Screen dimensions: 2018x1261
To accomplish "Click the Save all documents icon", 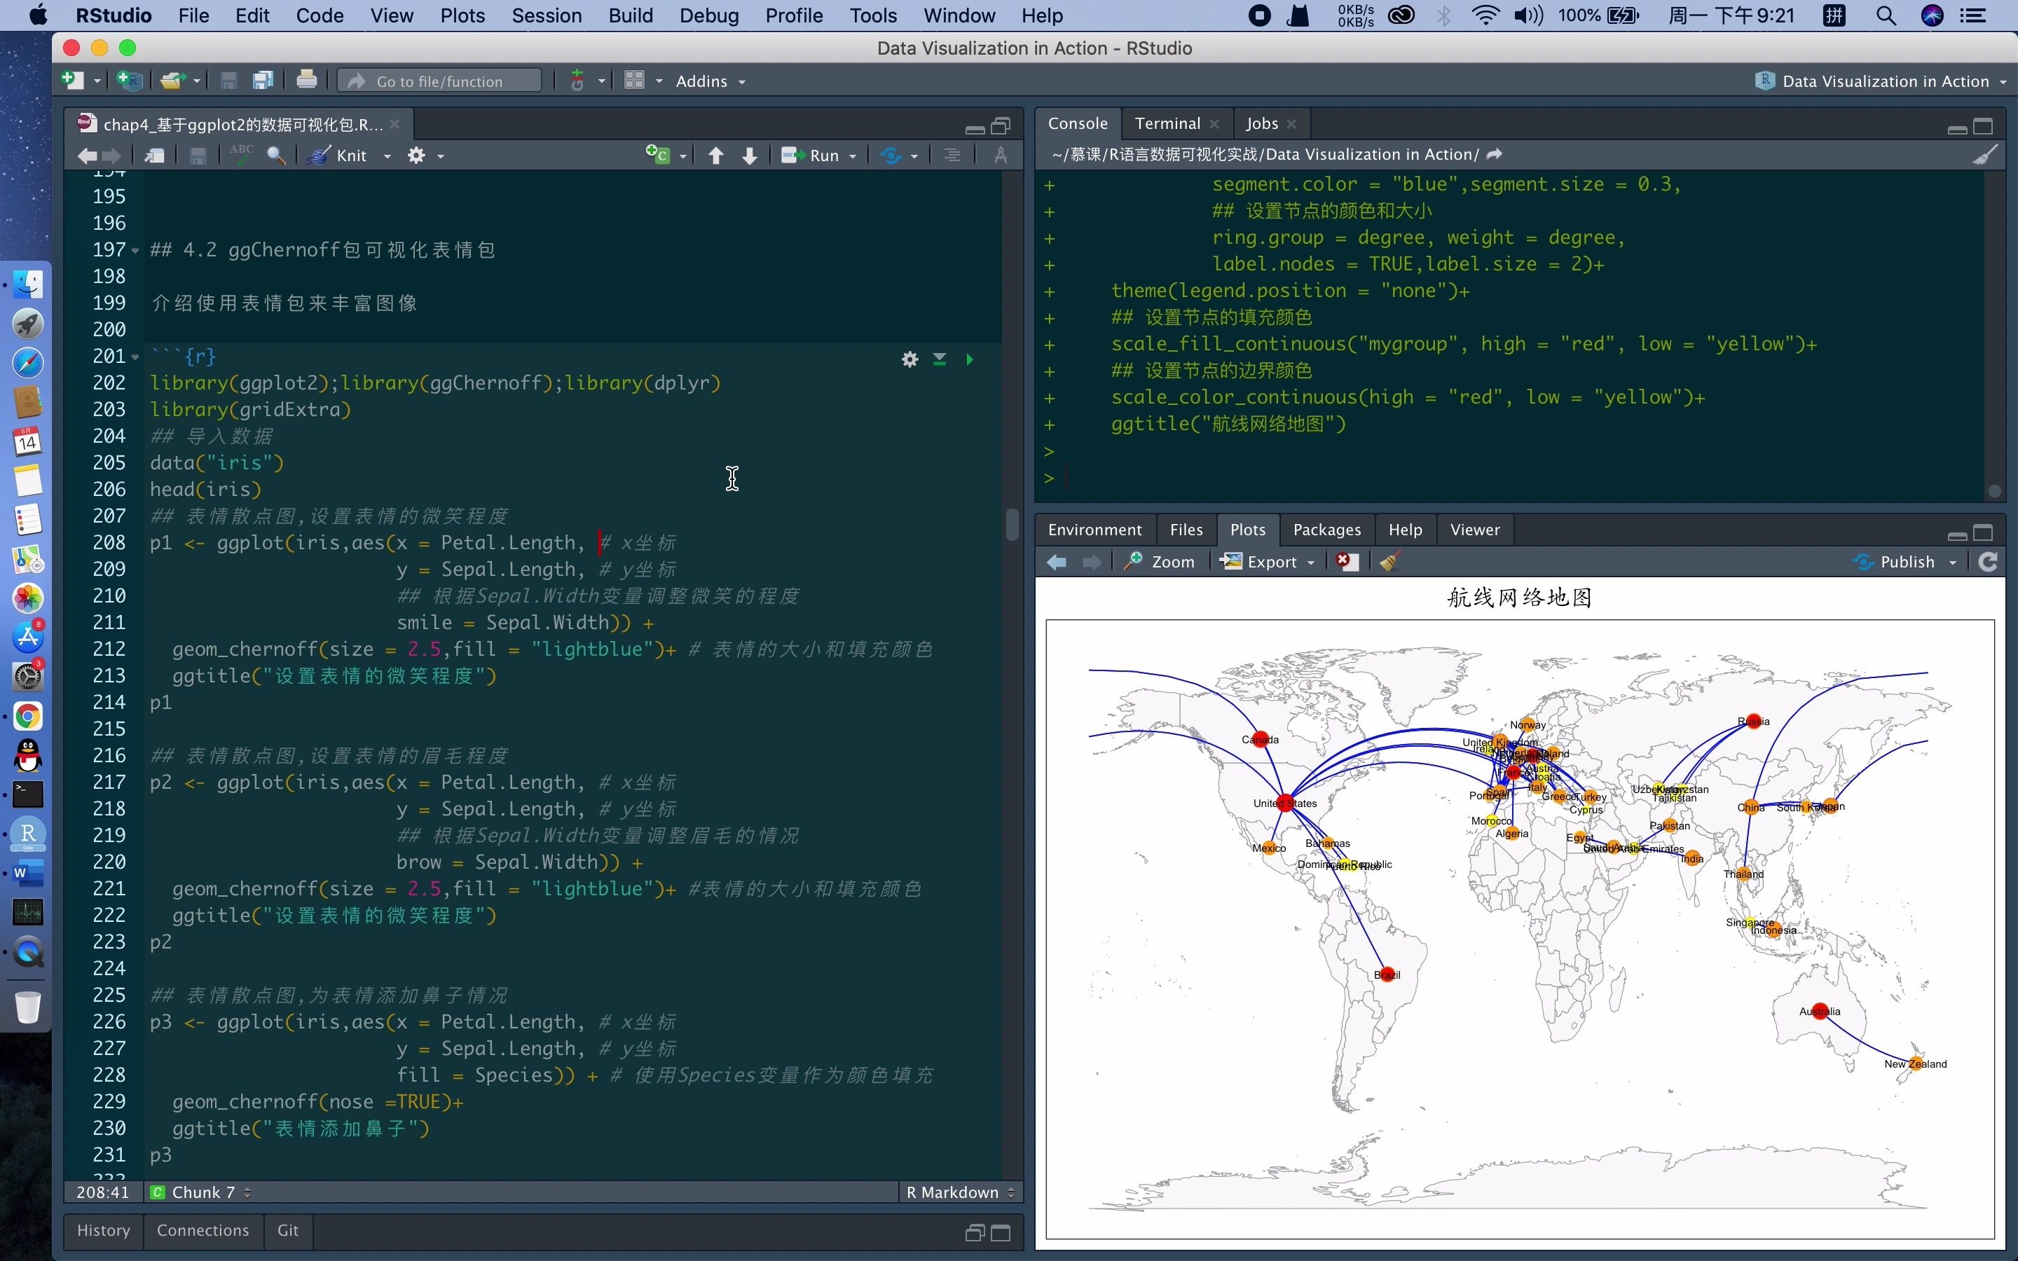I will pyautogui.click(x=263, y=81).
